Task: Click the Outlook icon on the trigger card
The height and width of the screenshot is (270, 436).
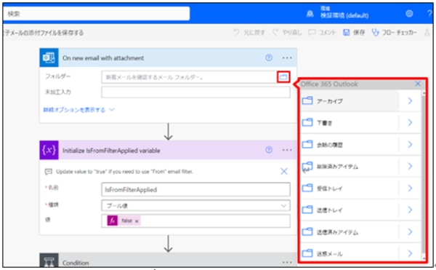Action: click(49, 57)
